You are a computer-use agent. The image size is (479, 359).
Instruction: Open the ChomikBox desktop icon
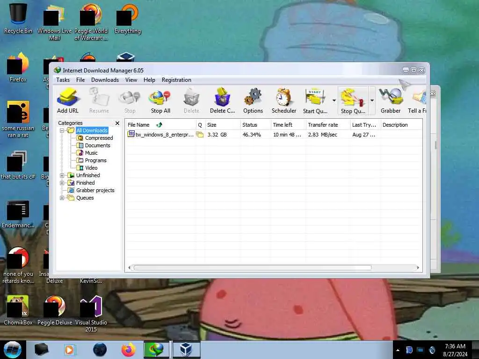pos(18,310)
